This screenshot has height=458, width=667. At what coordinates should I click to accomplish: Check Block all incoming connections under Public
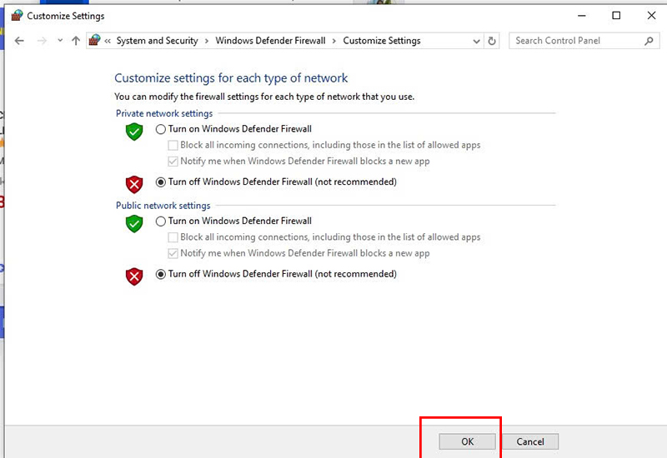tap(173, 237)
